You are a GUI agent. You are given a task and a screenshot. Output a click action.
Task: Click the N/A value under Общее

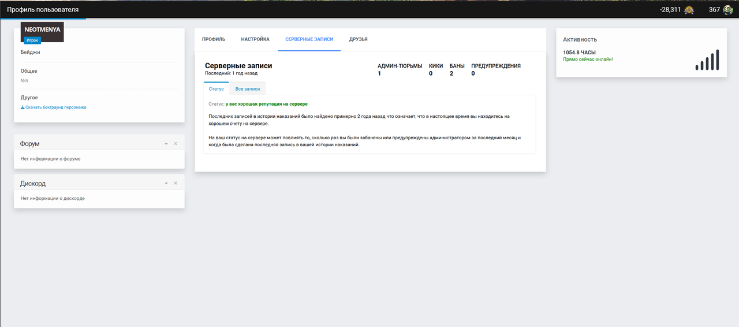(x=24, y=81)
